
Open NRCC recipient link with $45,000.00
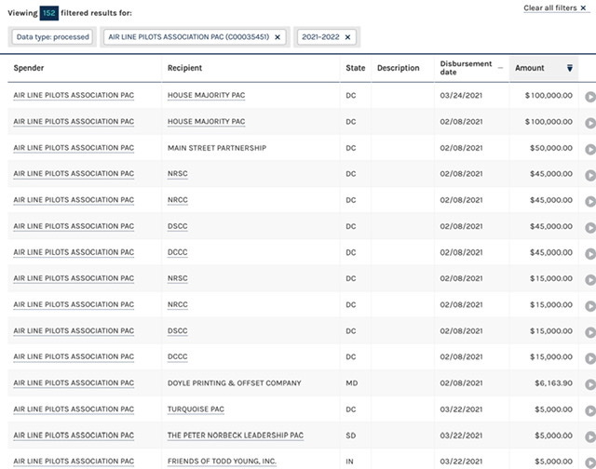click(x=178, y=200)
